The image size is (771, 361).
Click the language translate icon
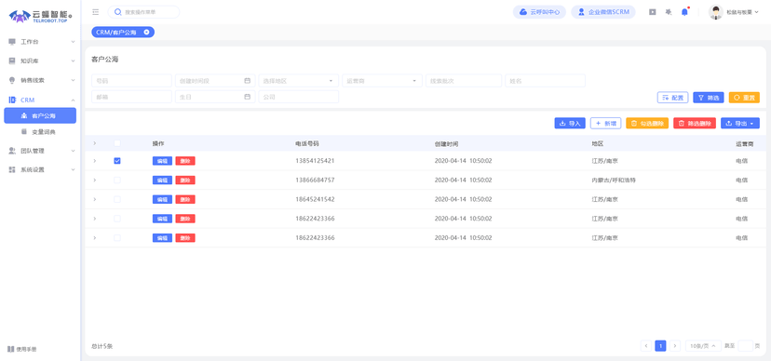[669, 12]
